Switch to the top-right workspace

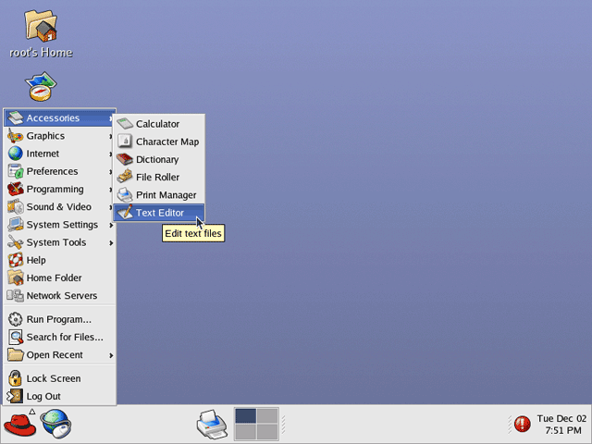[267, 415]
